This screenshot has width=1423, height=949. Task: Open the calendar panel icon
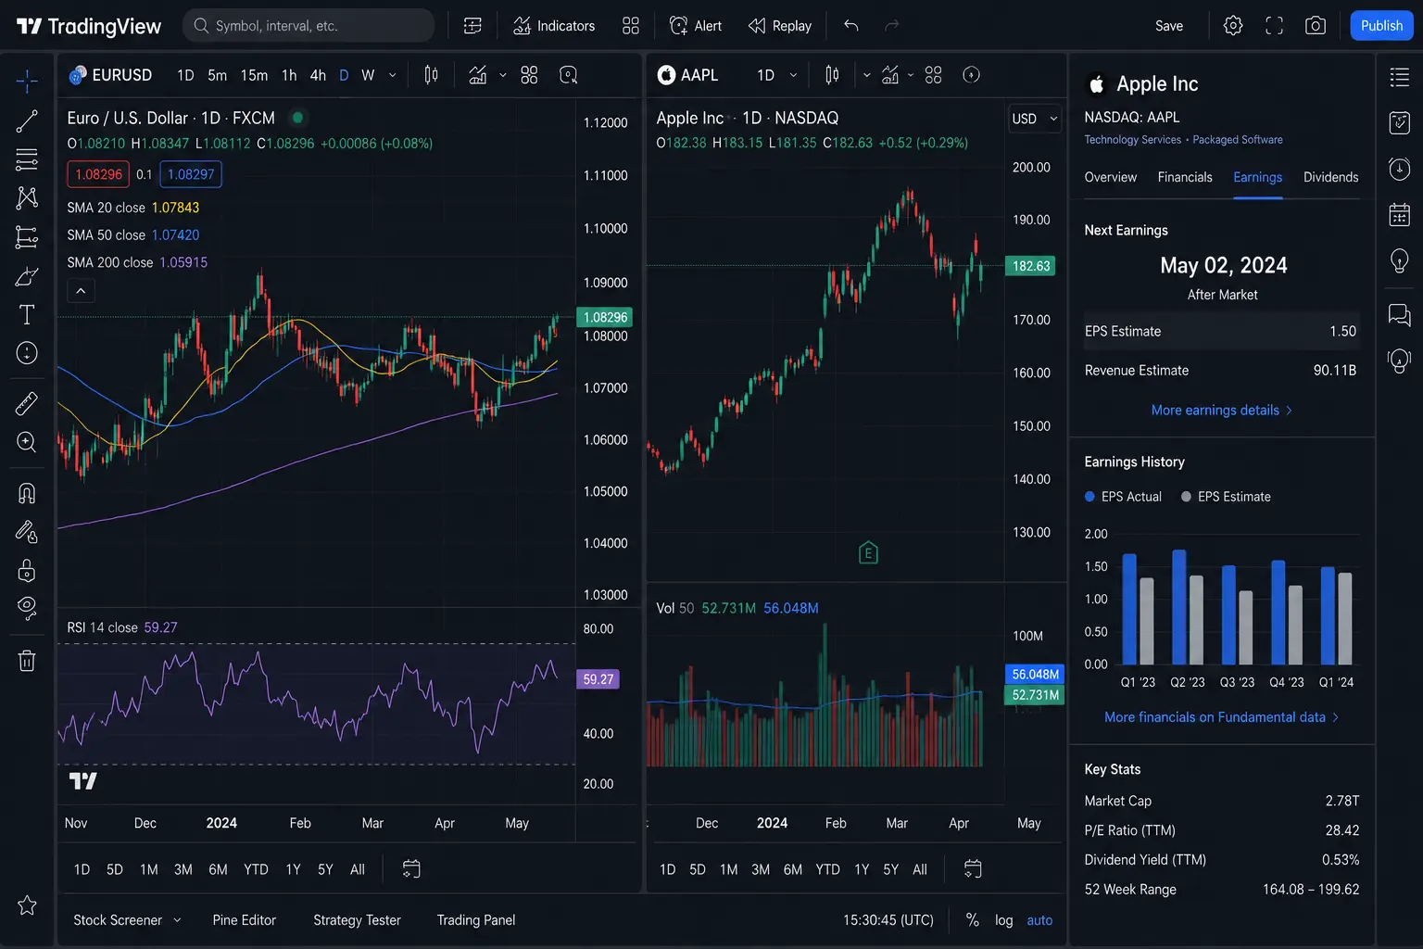click(x=1400, y=215)
